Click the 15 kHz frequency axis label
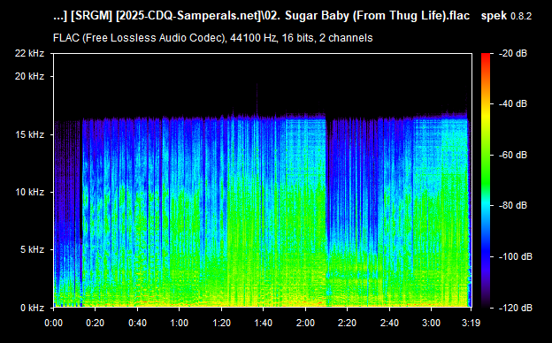 (29, 134)
